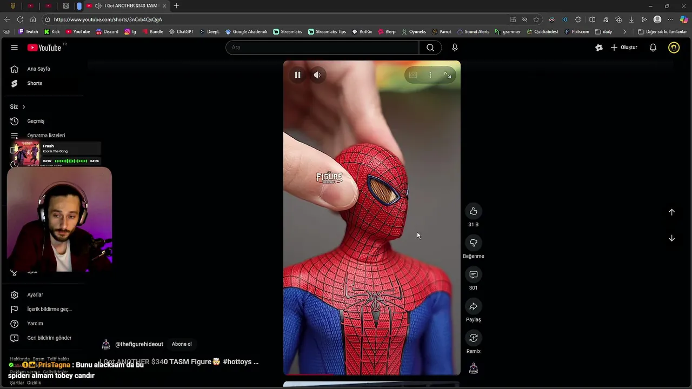692x389 pixels.
Task: Pause the playing short
Action: (297, 75)
